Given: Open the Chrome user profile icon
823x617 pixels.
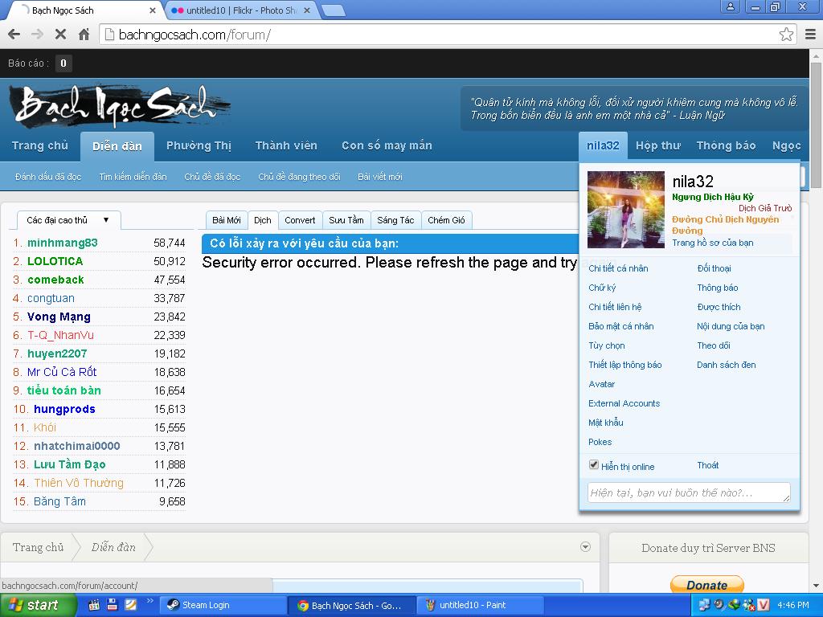Looking at the screenshot, I should click(731, 7).
